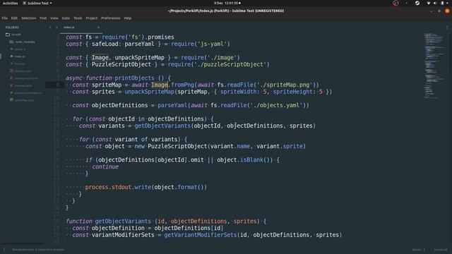452x254 pixels.
Task: Open the Preferences menu
Action: (x=111, y=18)
